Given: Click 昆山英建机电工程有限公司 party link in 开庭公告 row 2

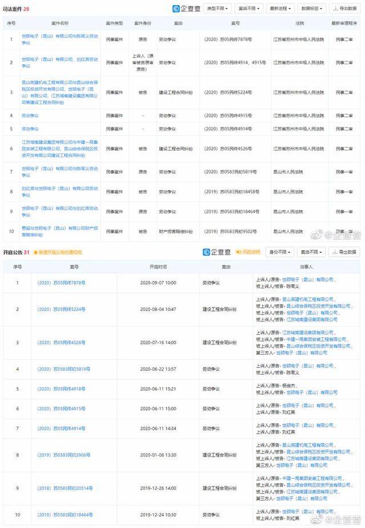Looking at the screenshot, I should pyautogui.click(x=308, y=299).
